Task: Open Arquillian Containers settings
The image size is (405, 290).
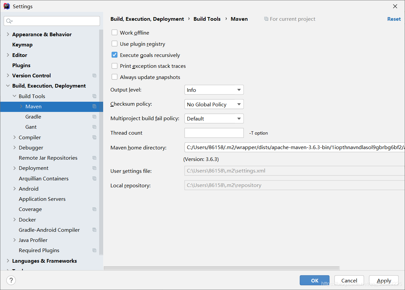Action: click(43, 178)
